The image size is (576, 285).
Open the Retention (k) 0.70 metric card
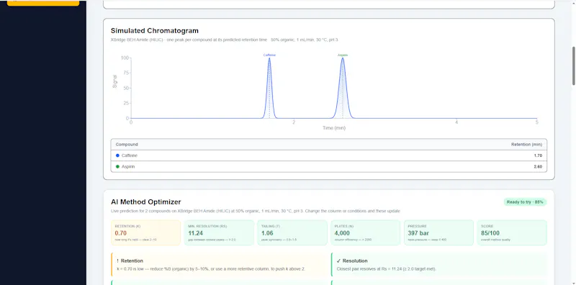click(145, 232)
